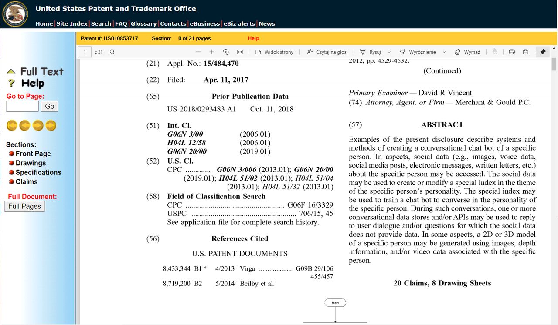Go to previous page arrow icon
Image resolution: width=558 pixels, height=325 pixels.
pyautogui.click(x=25, y=126)
